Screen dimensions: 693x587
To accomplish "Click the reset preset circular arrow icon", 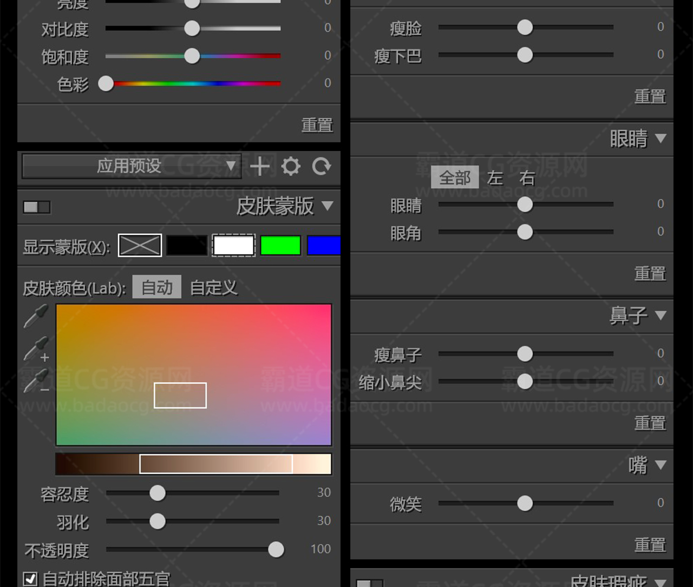I will pyautogui.click(x=322, y=166).
